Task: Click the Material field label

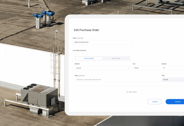Action: point(77,64)
